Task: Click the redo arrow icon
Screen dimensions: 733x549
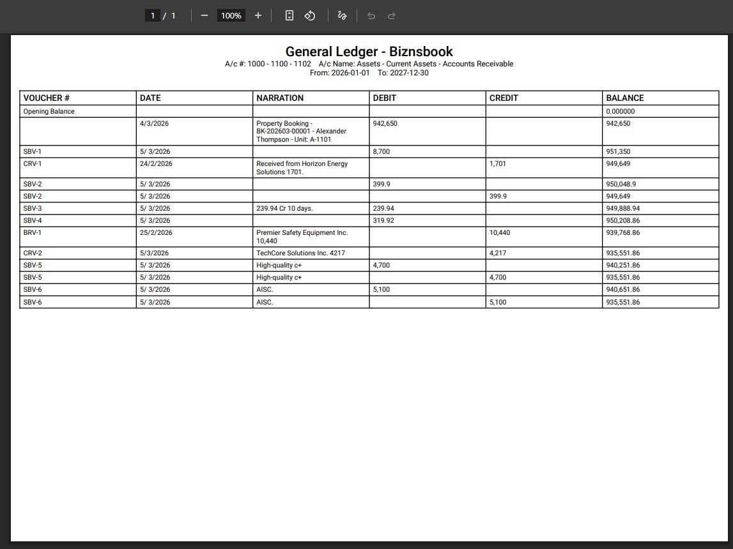Action: 391,15
